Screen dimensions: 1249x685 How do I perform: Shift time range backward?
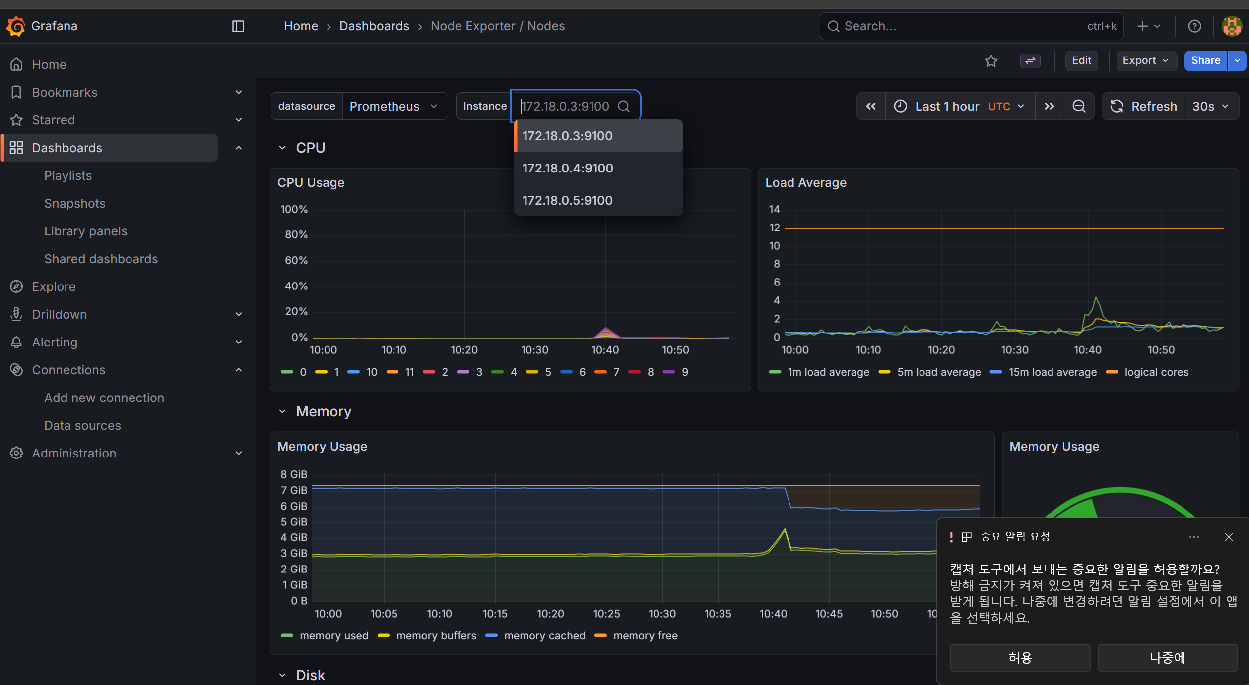[871, 106]
